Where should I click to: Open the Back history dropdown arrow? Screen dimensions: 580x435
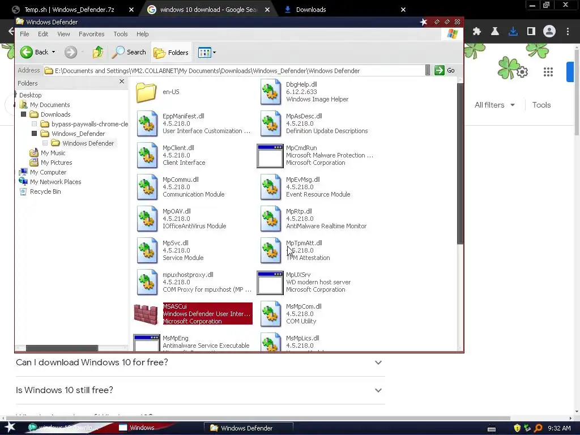coord(54,52)
